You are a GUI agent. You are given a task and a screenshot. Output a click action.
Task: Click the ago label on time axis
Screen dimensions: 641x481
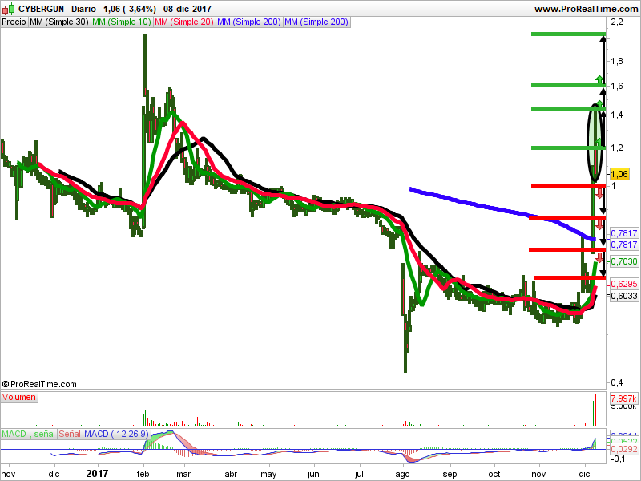403,475
